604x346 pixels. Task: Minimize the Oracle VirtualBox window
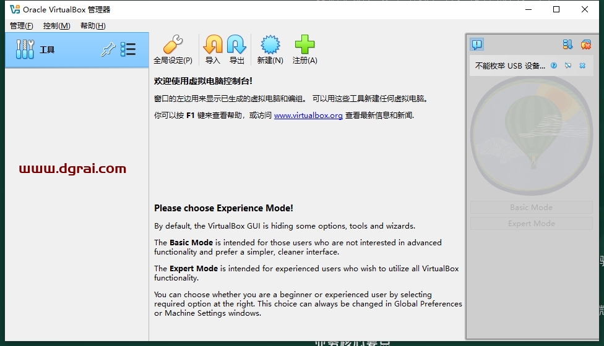click(528, 9)
